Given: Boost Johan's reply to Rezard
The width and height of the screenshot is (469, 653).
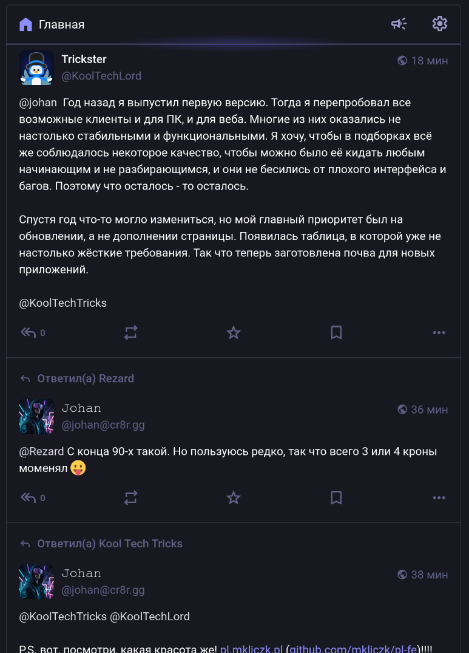Looking at the screenshot, I should (131, 498).
